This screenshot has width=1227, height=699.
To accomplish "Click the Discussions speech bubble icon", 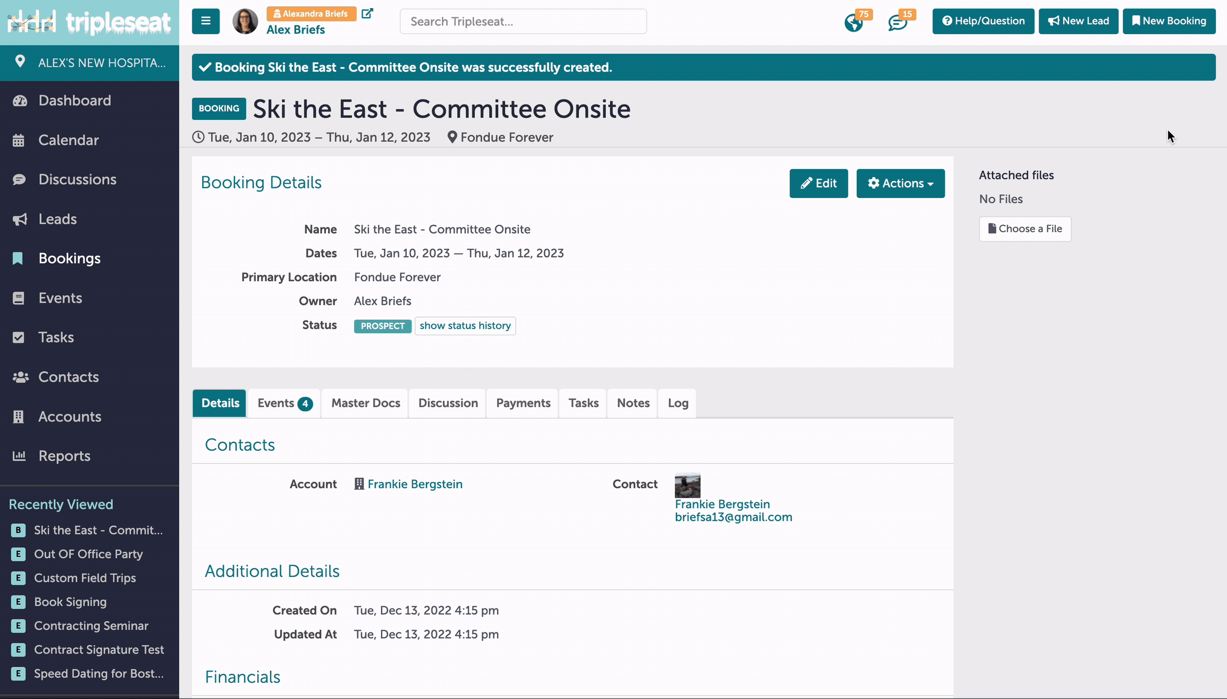I will [x=19, y=180].
